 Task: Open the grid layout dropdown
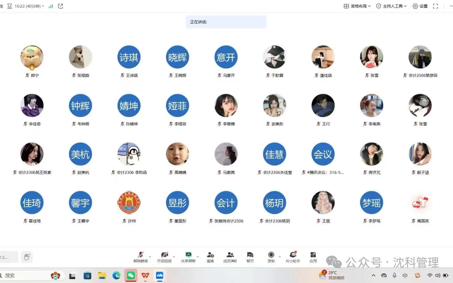point(357,6)
